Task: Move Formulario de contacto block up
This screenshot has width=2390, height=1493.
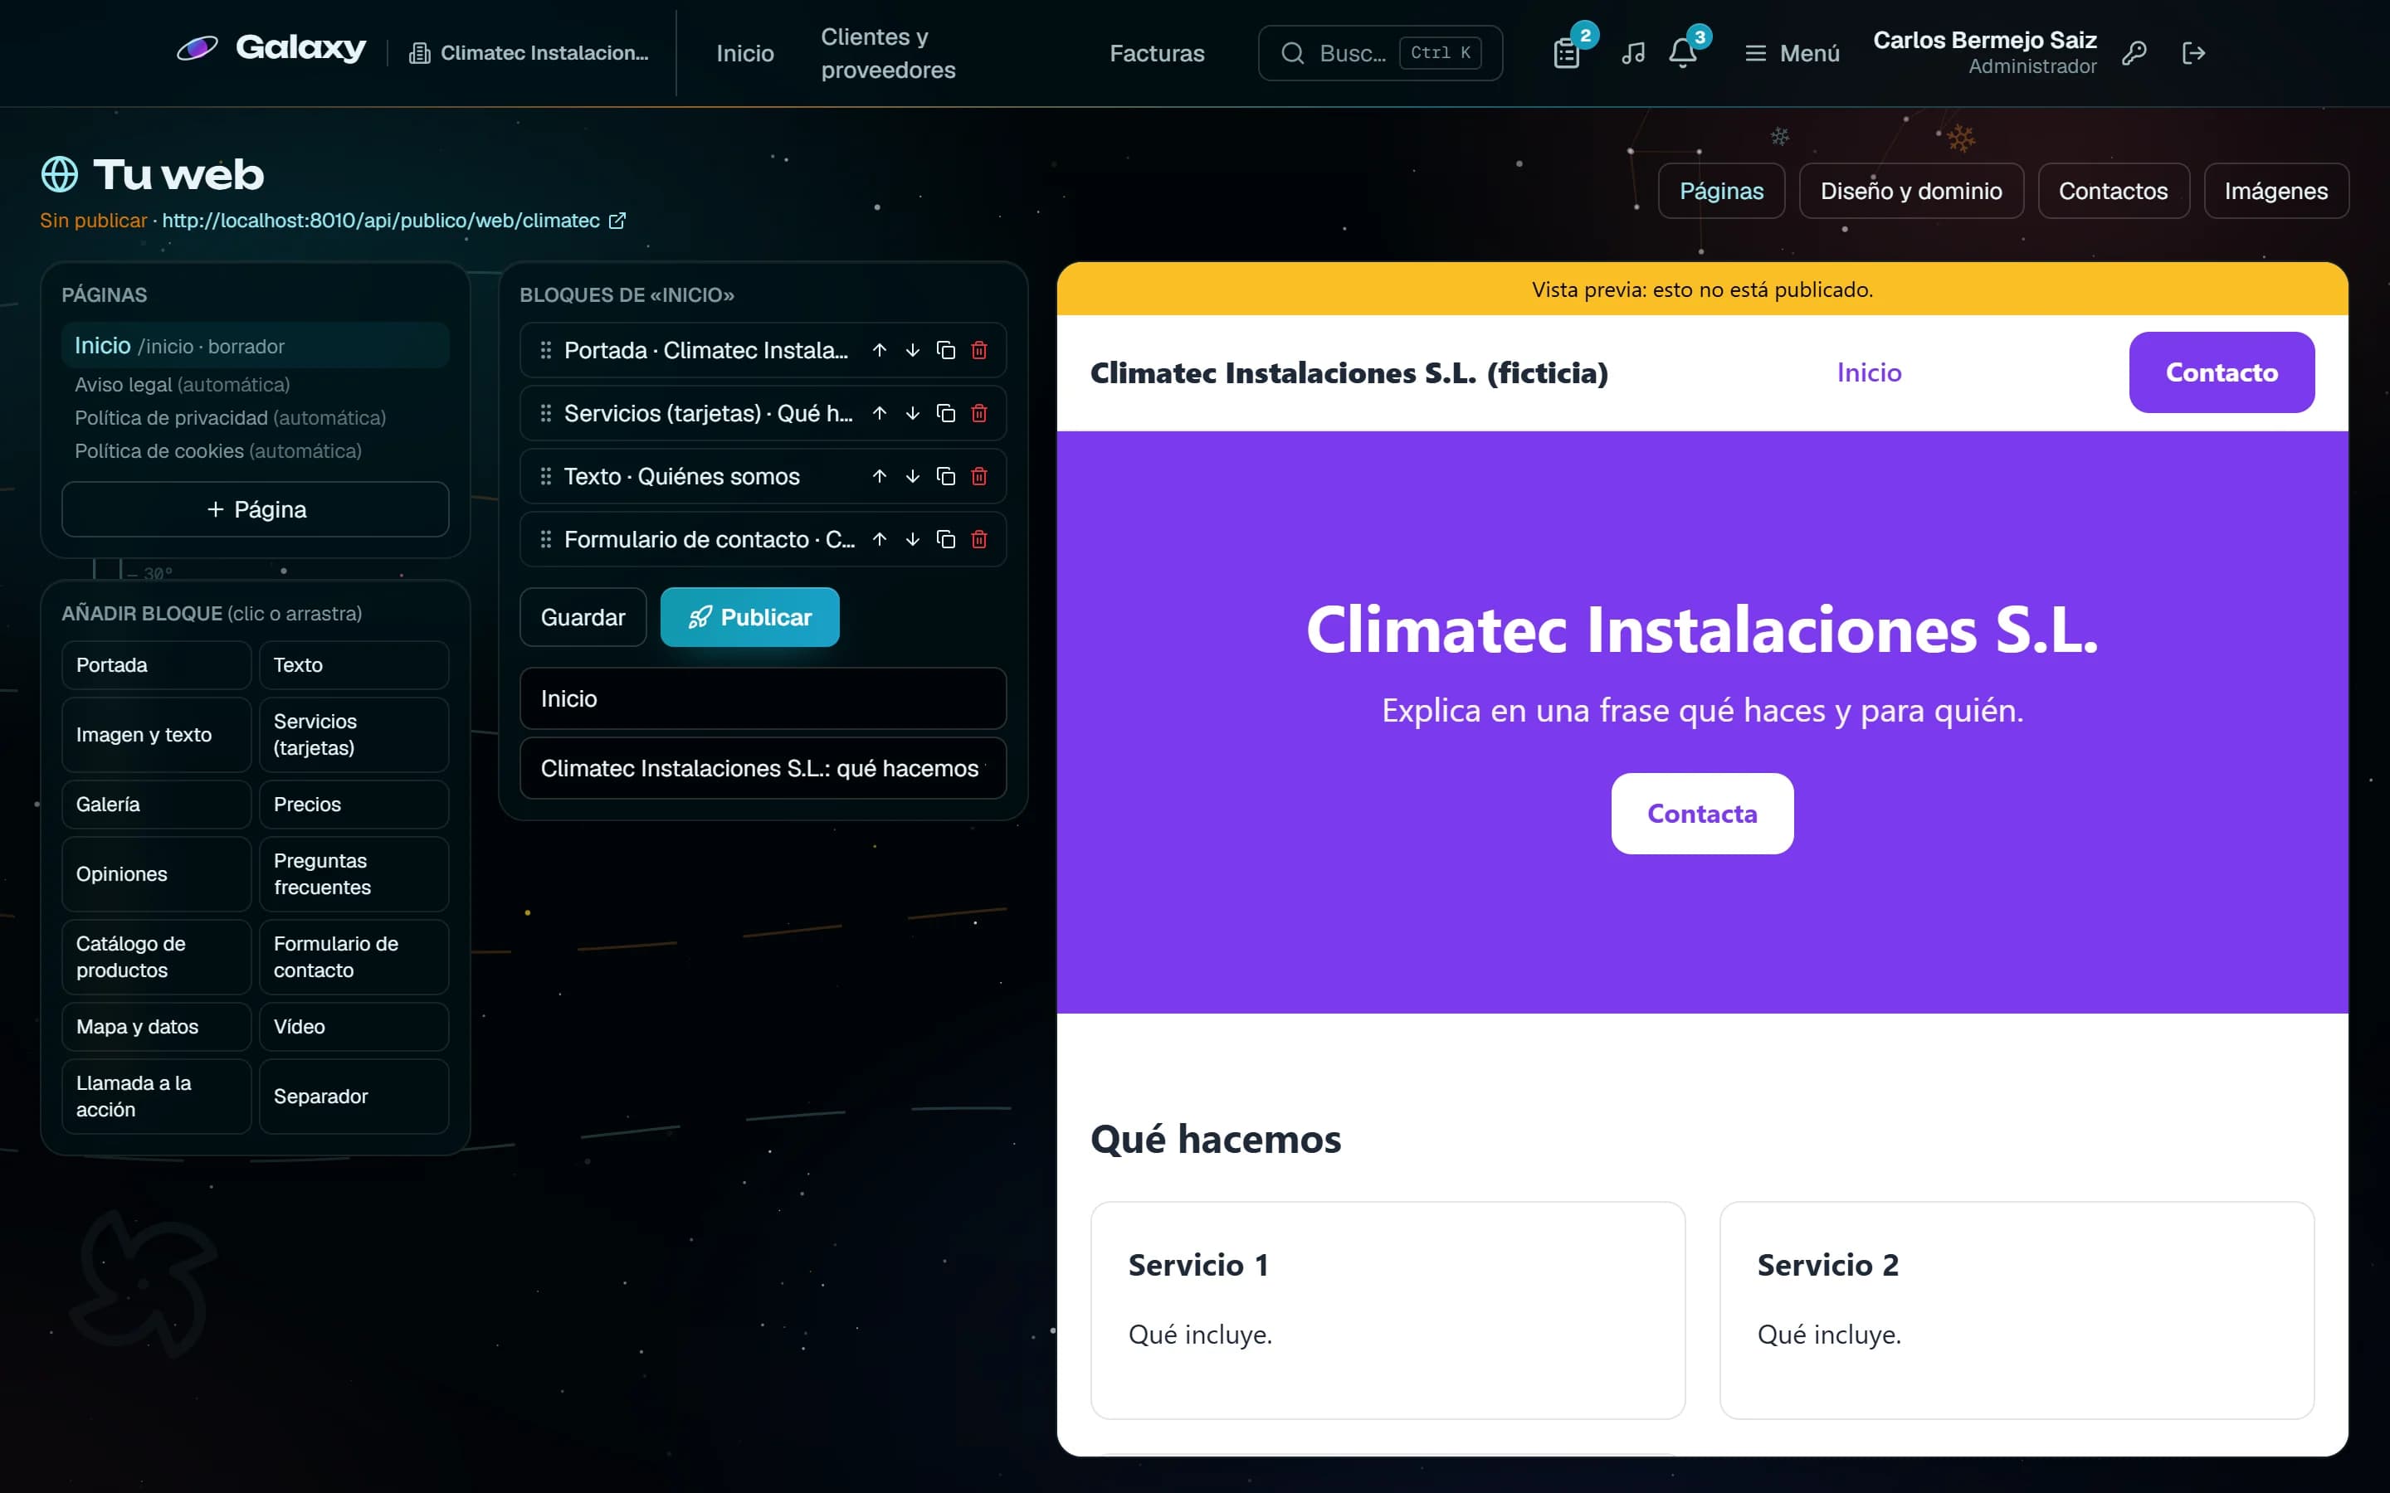Action: point(879,539)
